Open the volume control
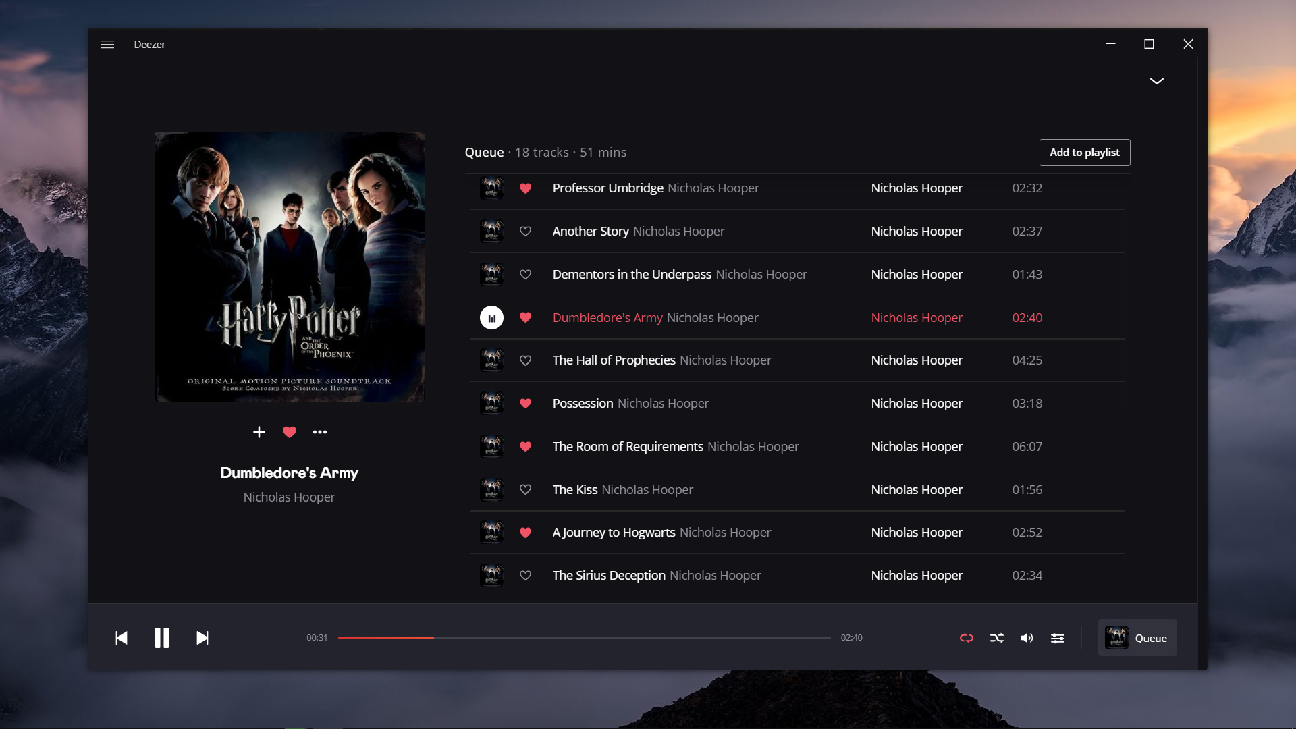 click(1027, 638)
